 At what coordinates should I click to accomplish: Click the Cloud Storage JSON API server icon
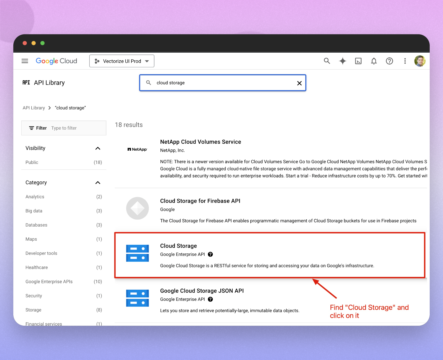click(x=138, y=298)
